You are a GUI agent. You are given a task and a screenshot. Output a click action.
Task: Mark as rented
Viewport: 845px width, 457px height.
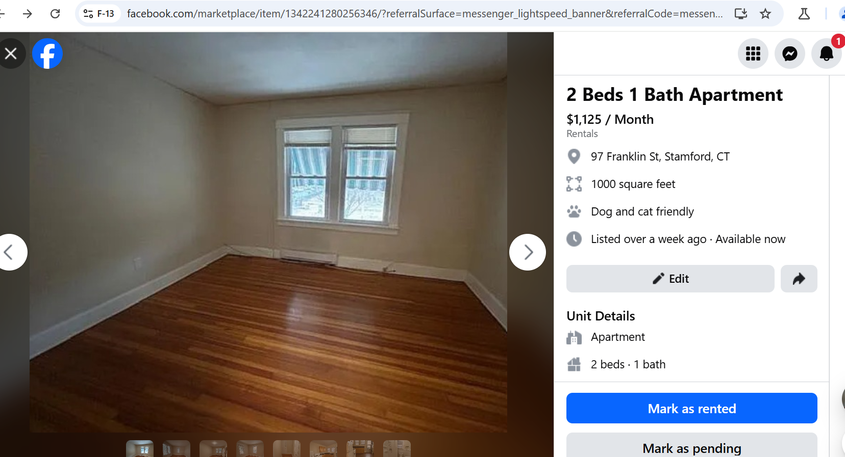coord(692,408)
